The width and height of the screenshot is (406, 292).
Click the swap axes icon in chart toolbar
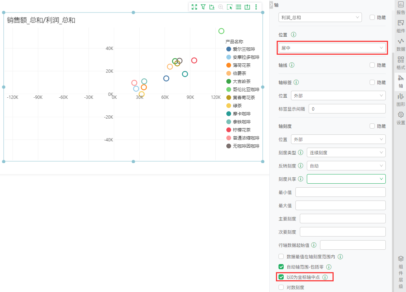click(x=212, y=7)
